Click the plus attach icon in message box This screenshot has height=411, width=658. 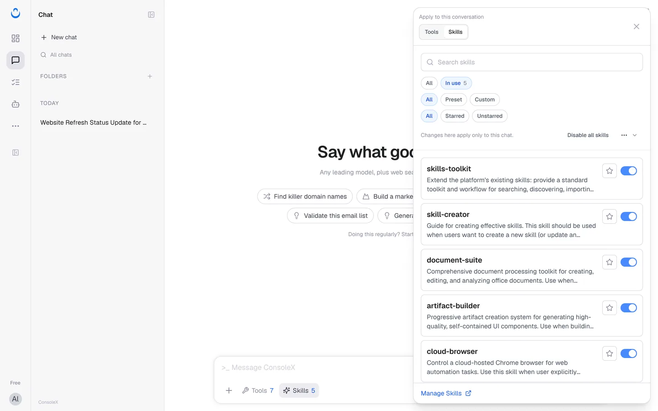229,390
